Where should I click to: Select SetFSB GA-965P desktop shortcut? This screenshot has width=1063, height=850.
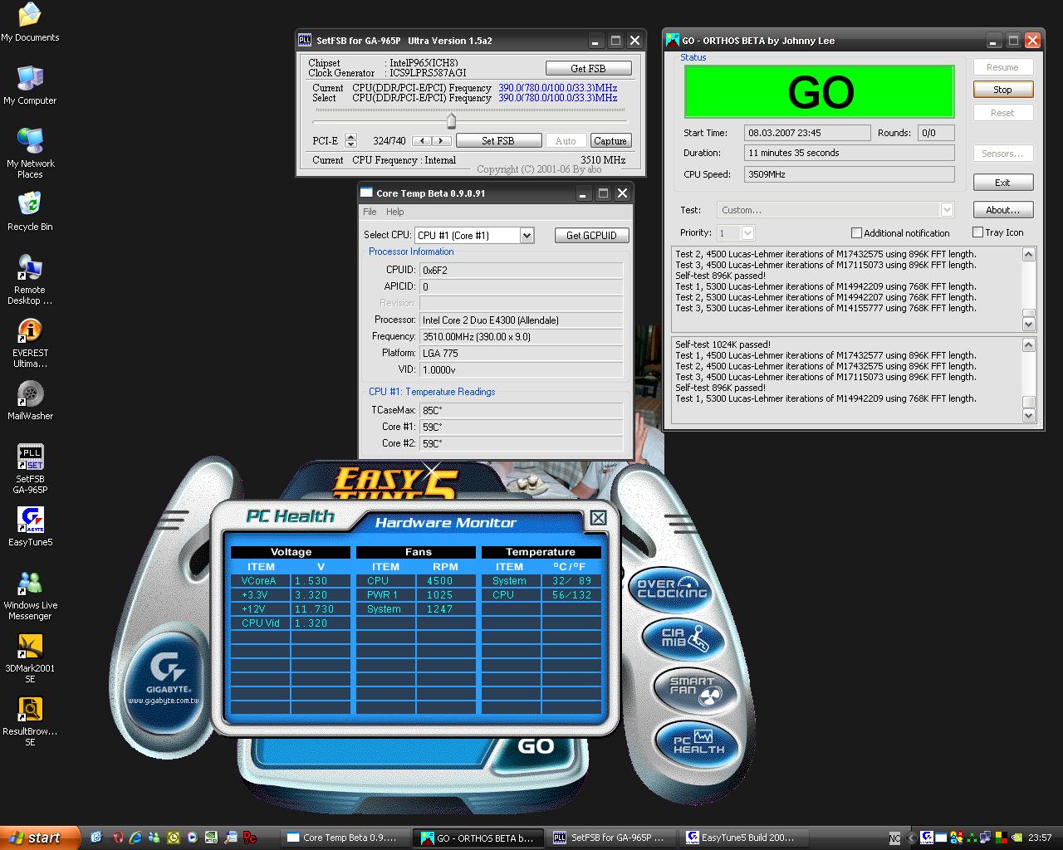click(x=30, y=469)
